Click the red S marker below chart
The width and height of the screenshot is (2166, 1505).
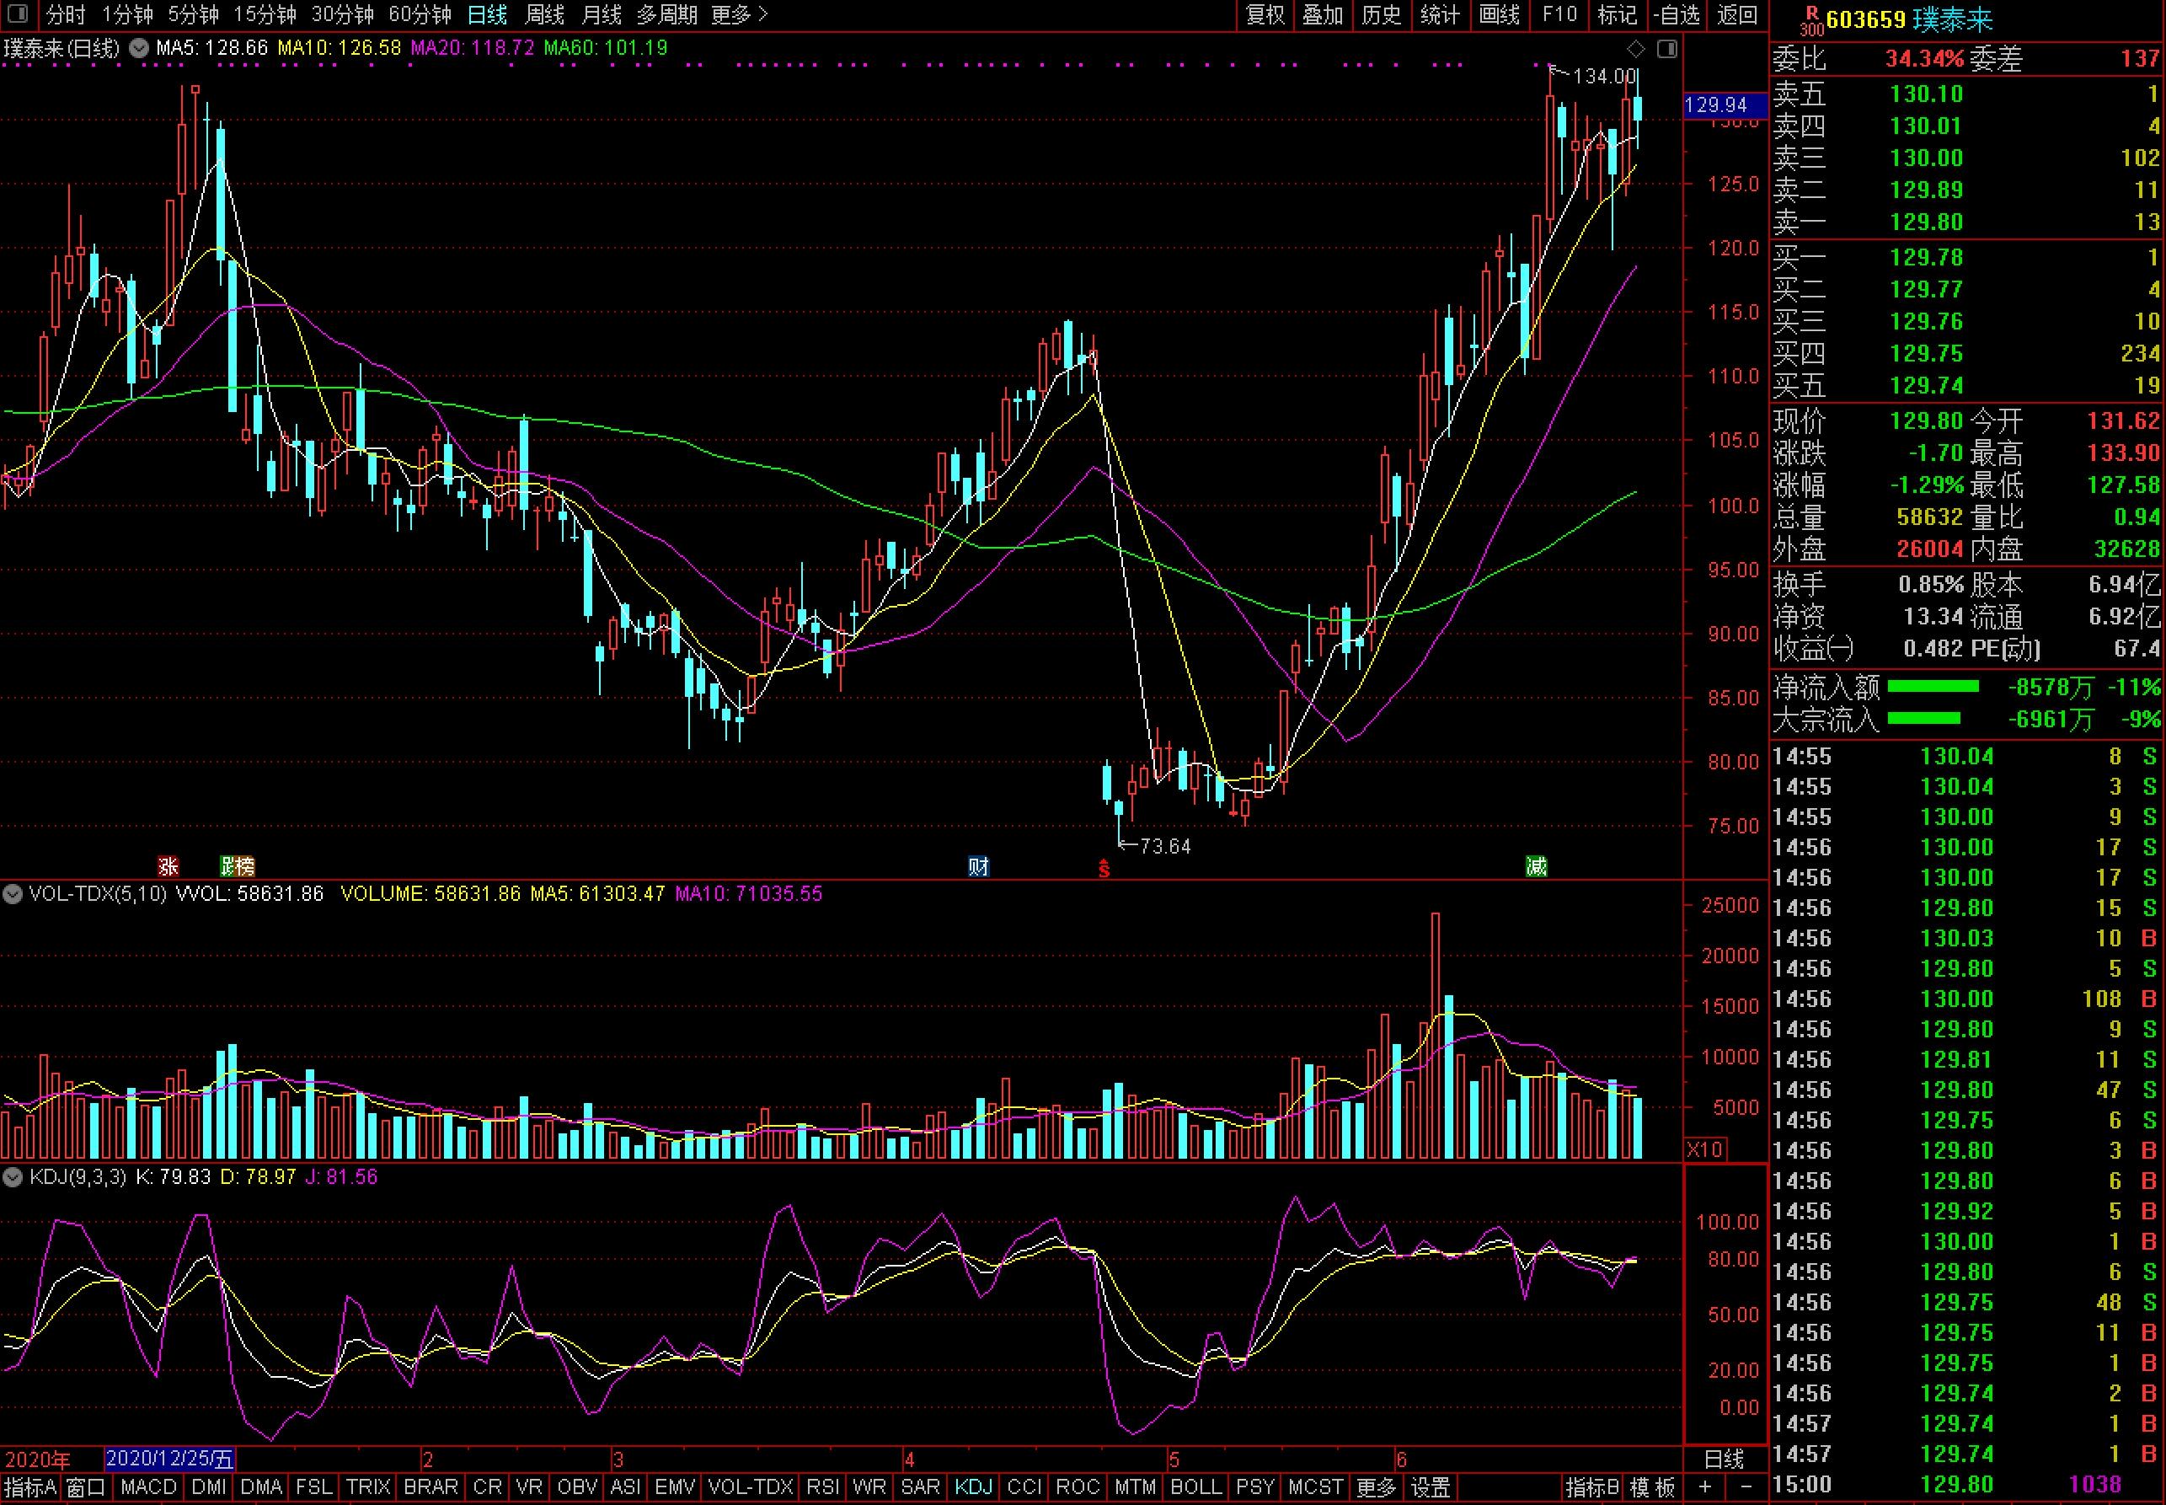(1104, 870)
